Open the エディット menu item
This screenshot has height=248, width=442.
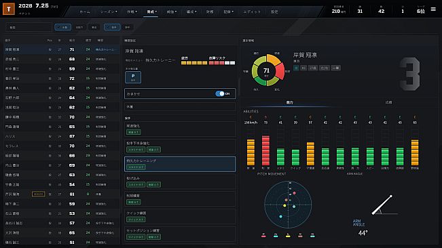pyautogui.click(x=252, y=12)
